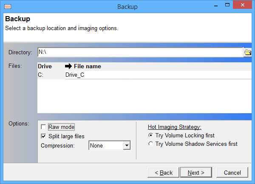
Task: Click the arrow icon beside File name header
Action: 68,66
